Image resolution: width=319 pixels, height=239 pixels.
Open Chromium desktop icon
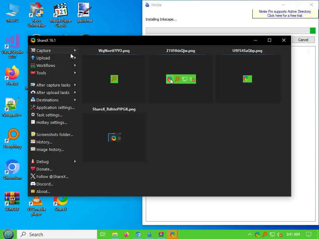point(12,170)
